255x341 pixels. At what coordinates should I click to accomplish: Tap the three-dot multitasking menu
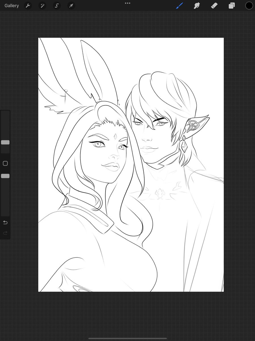pos(128,3)
